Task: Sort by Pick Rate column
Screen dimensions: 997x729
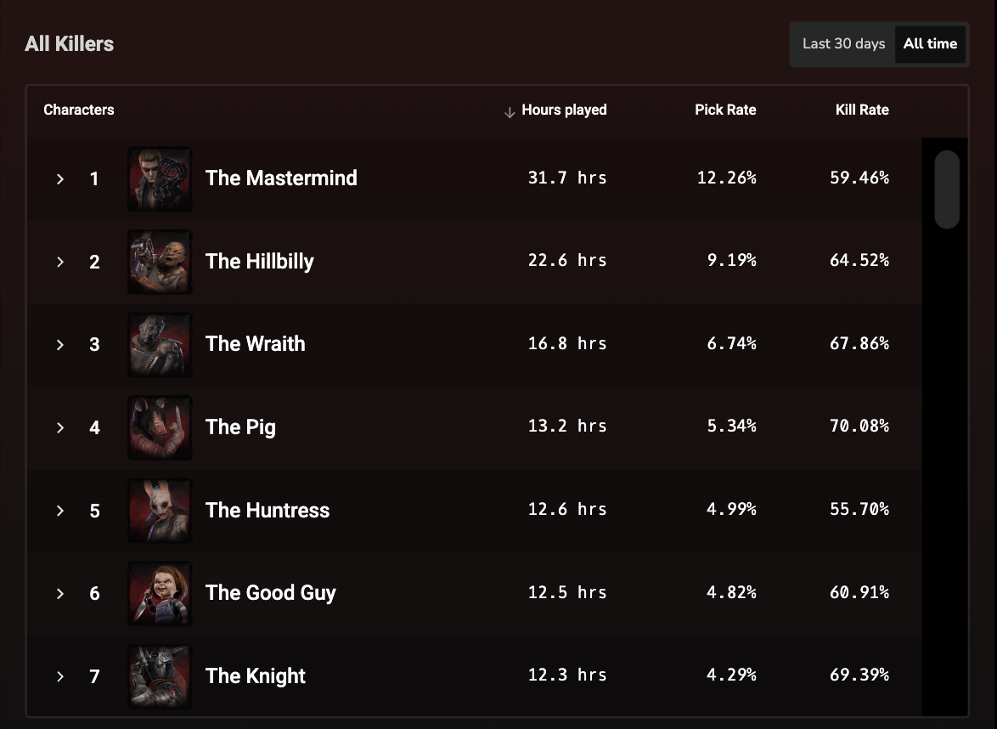Action: click(x=725, y=110)
